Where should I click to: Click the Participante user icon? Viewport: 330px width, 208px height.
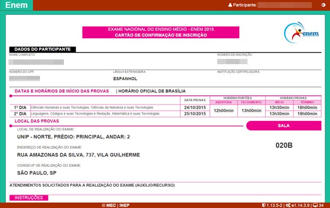click(x=230, y=5)
